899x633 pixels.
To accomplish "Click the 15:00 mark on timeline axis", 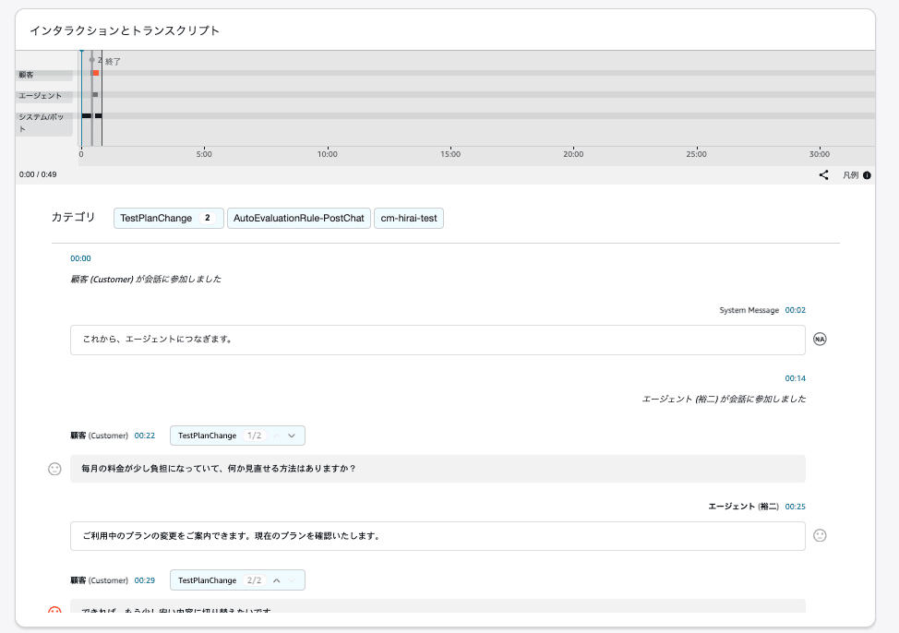I will tap(450, 154).
